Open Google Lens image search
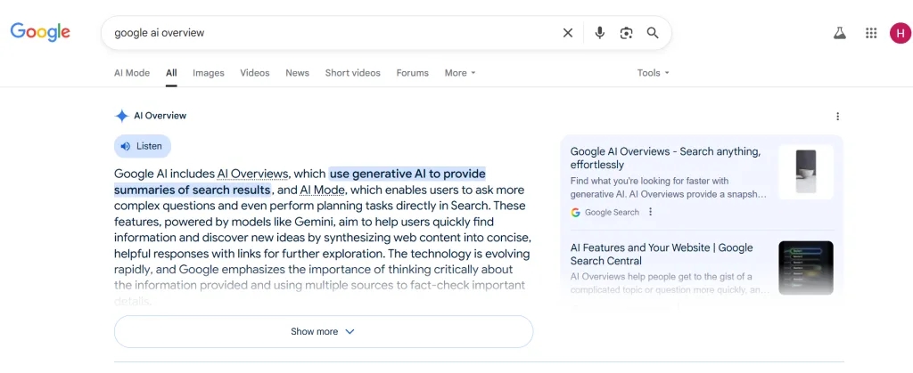This screenshot has width=913, height=373. (x=626, y=33)
